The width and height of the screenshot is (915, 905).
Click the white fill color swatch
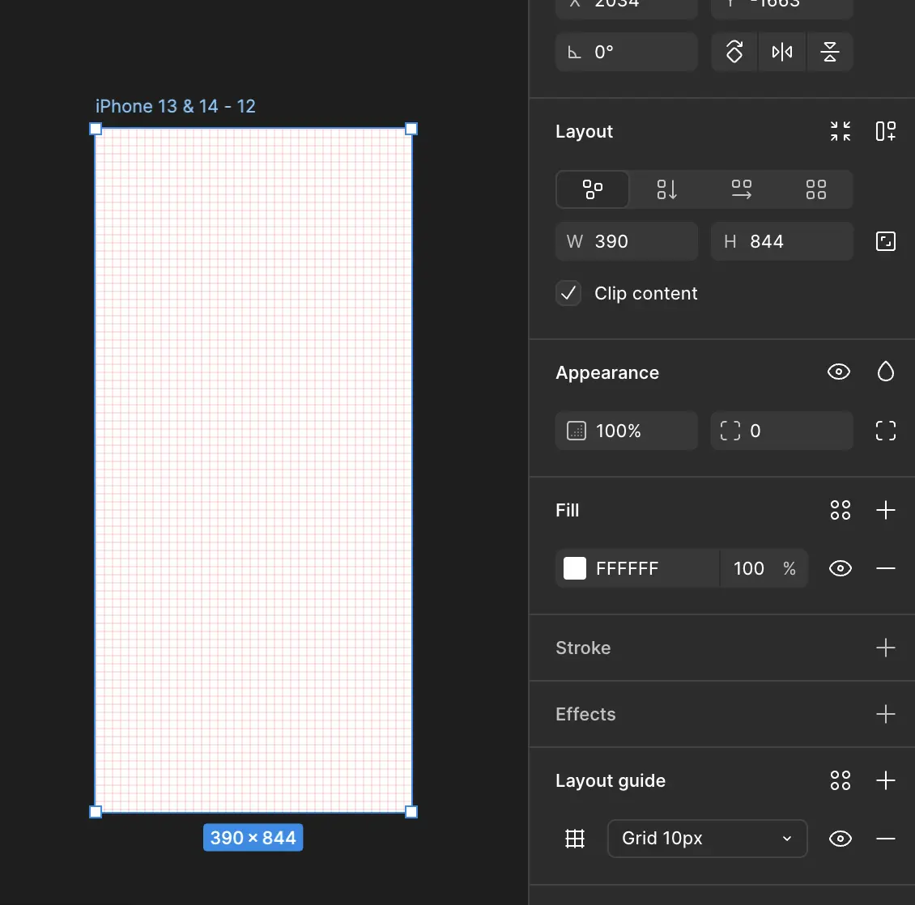(575, 568)
